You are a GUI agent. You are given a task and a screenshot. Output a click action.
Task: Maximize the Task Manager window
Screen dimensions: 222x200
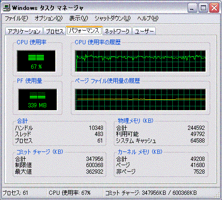click(203, 8)
